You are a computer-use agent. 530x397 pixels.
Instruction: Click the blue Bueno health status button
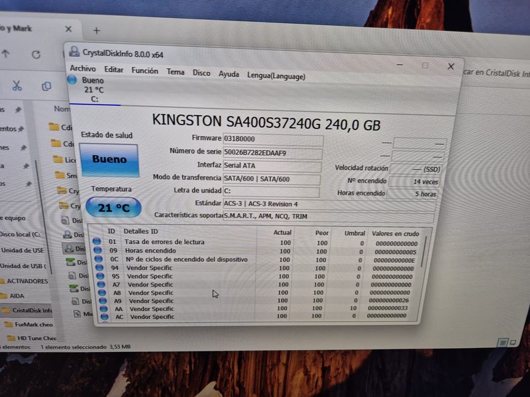pyautogui.click(x=109, y=159)
